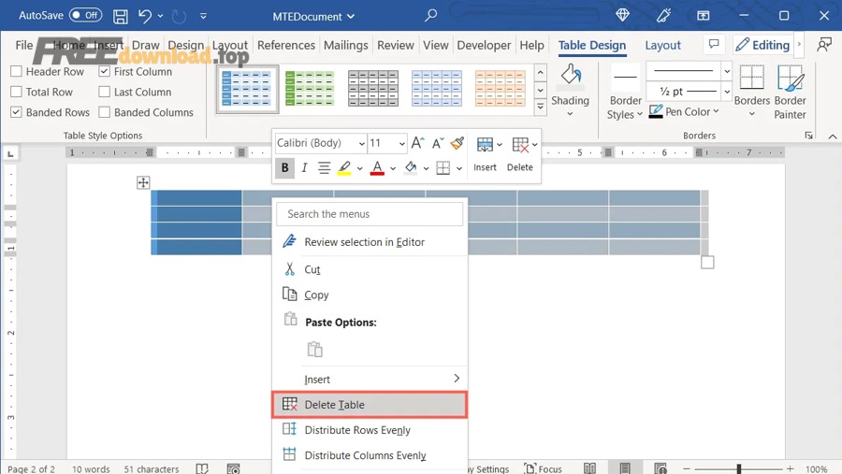Viewport: 842px width, 474px height.
Task: Click the Save icon in title bar
Action: pyautogui.click(x=121, y=16)
